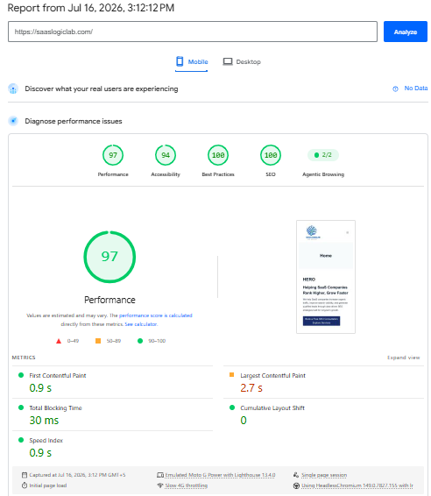Viewport: 431px width, 496px height.
Task: Click the Largest Contentful Paint metric label
Action: [x=273, y=375]
